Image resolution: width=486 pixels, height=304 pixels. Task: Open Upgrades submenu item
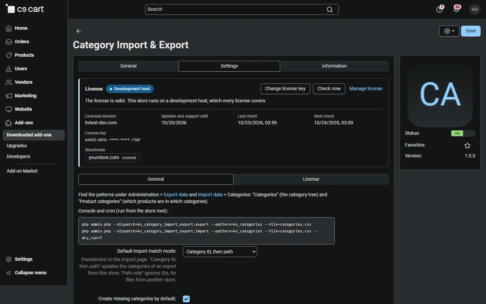pos(17,146)
